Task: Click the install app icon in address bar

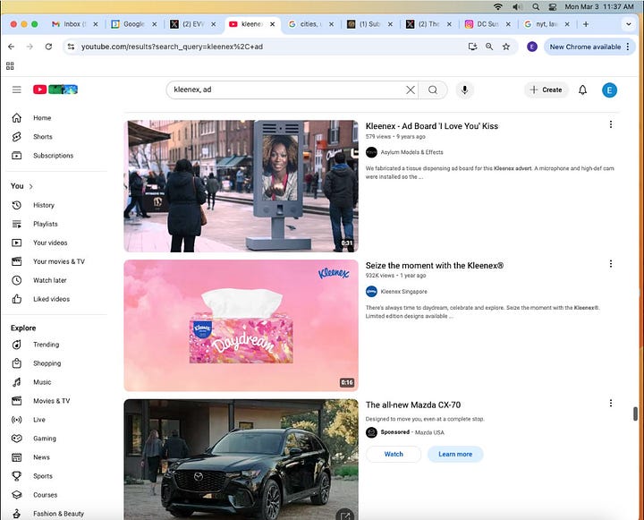Action: point(472,47)
